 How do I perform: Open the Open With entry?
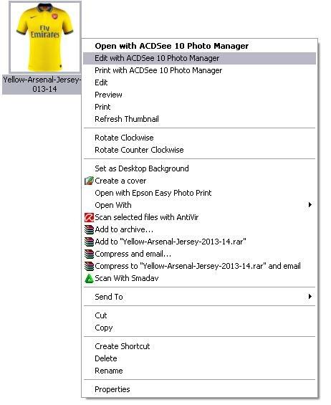pos(199,205)
